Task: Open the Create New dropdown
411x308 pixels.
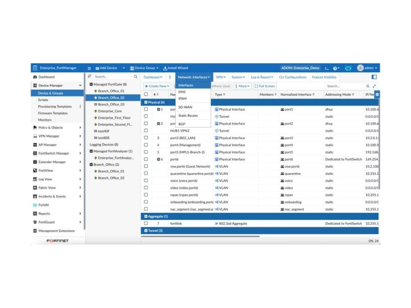Action: click(157, 86)
